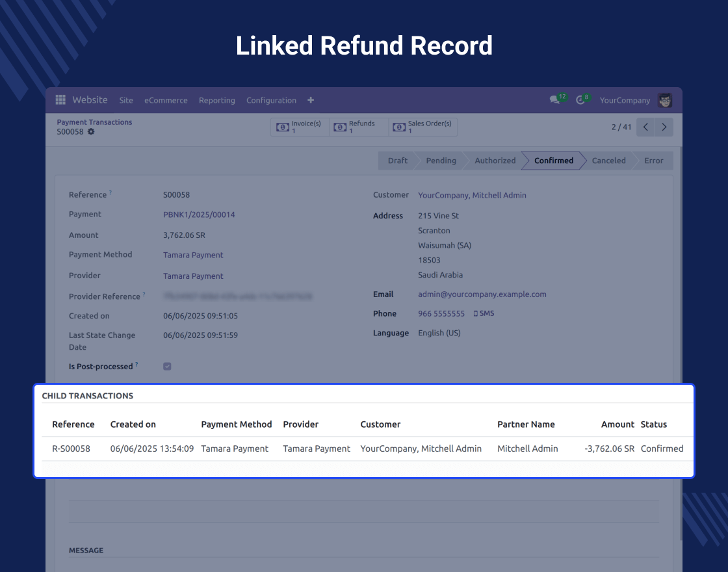This screenshot has width=728, height=572.
Task: Open the eCommerce menu
Action: (166, 100)
